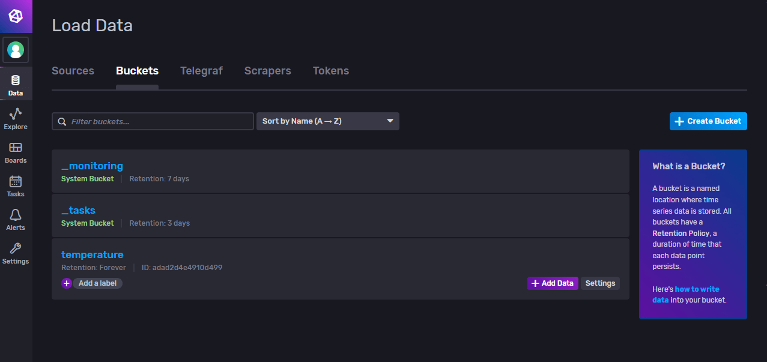Click the plus icon to add a label

(x=66, y=283)
